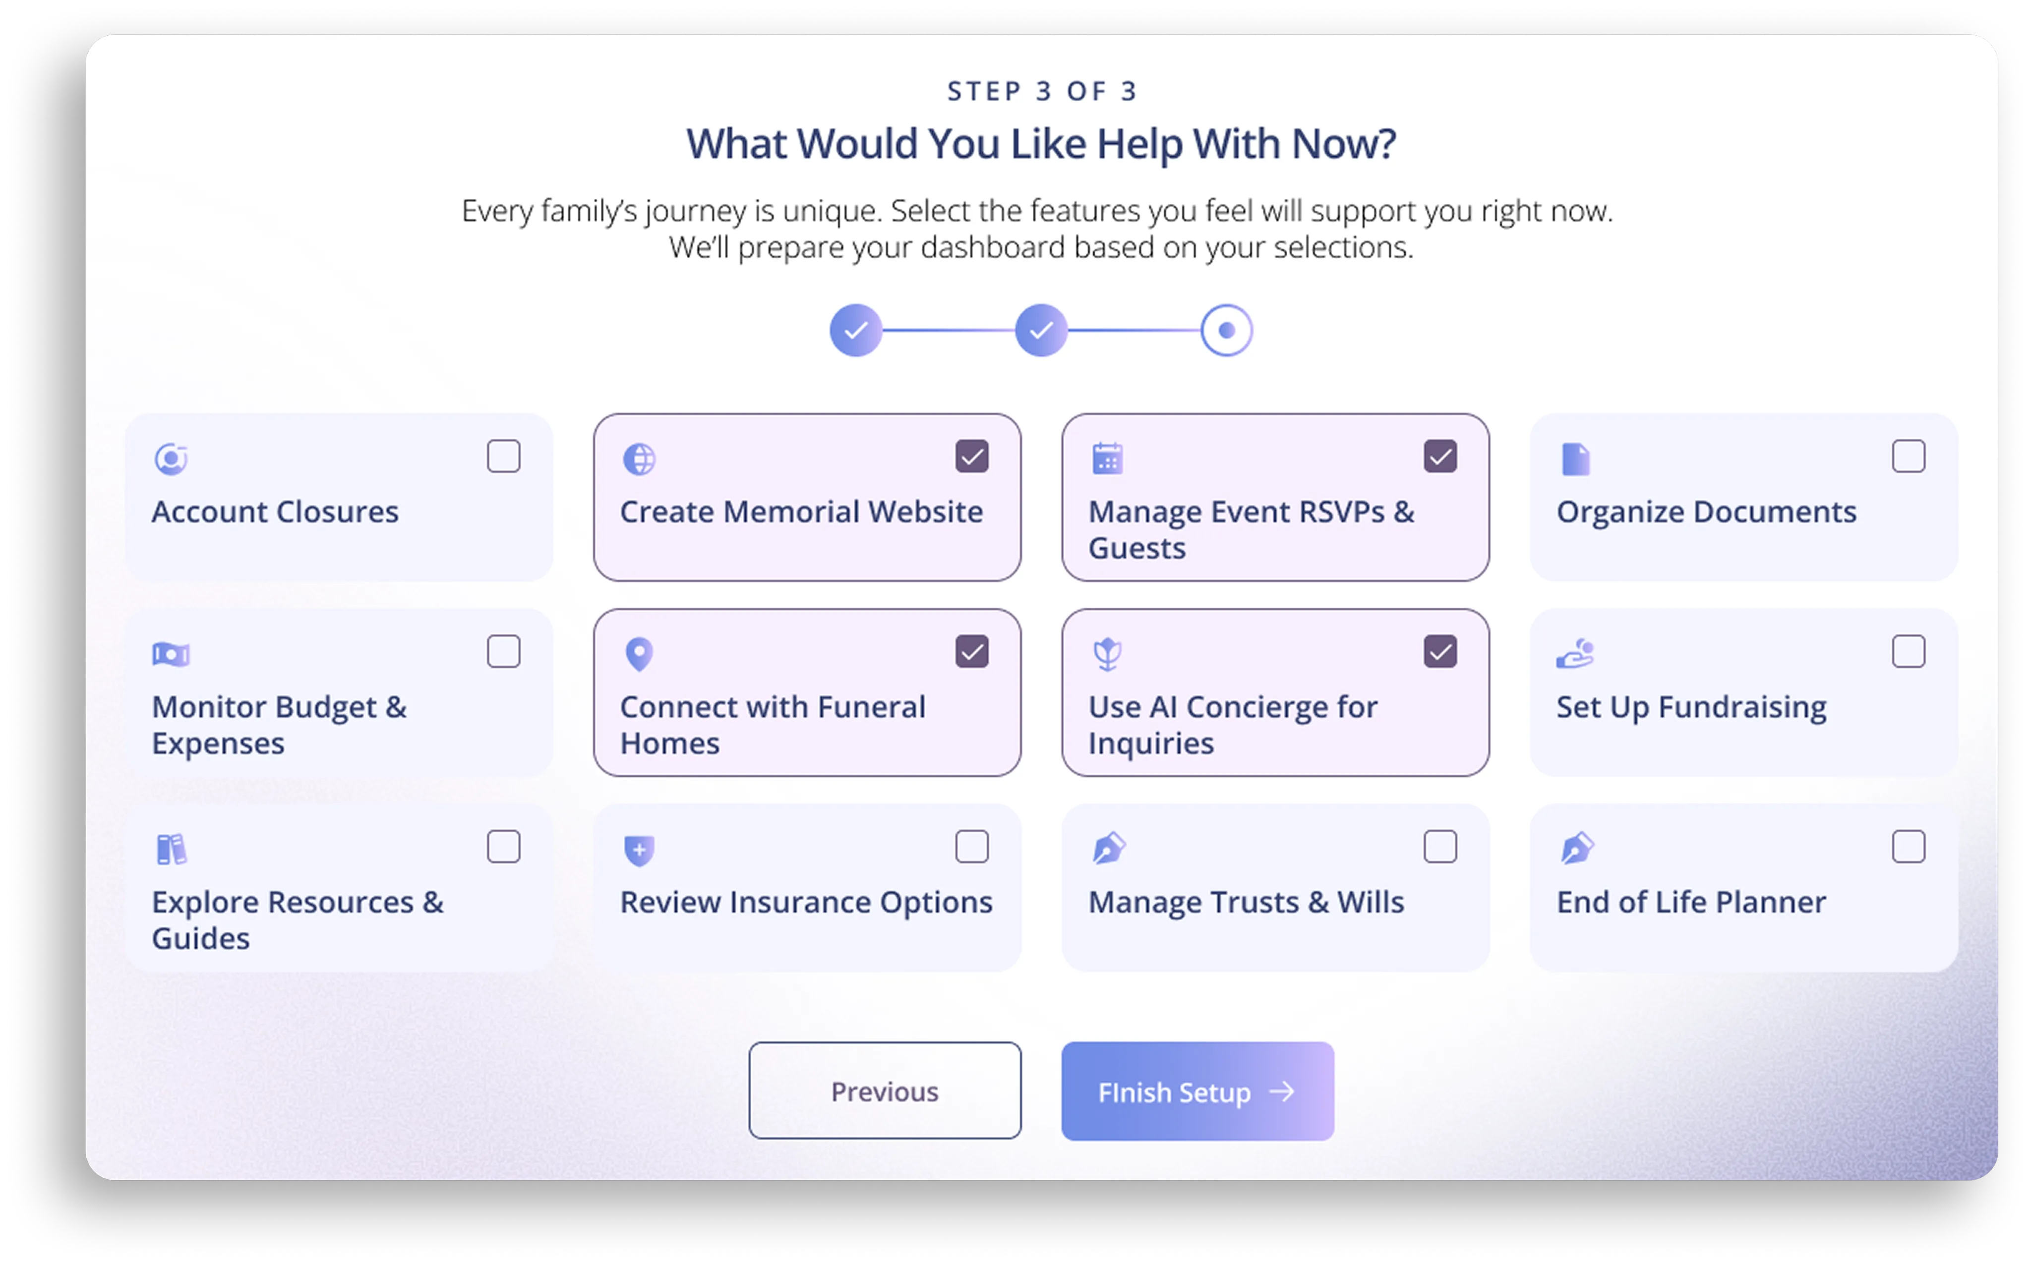Image resolution: width=2031 pixels, height=1264 pixels.
Task: Check the Organize Documents option
Action: click(1909, 457)
